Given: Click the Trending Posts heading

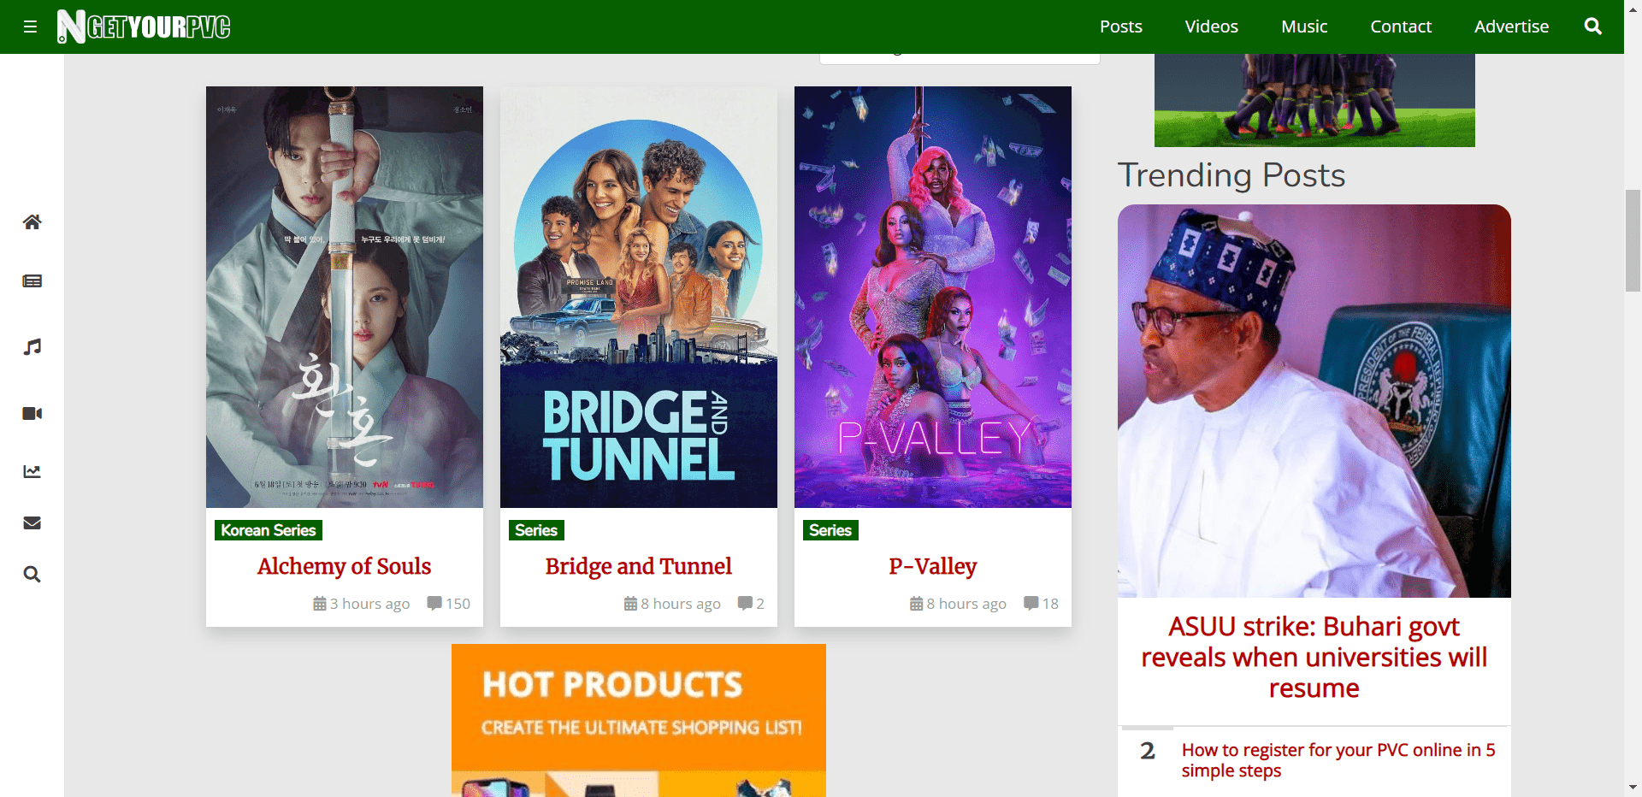Looking at the screenshot, I should 1231,175.
